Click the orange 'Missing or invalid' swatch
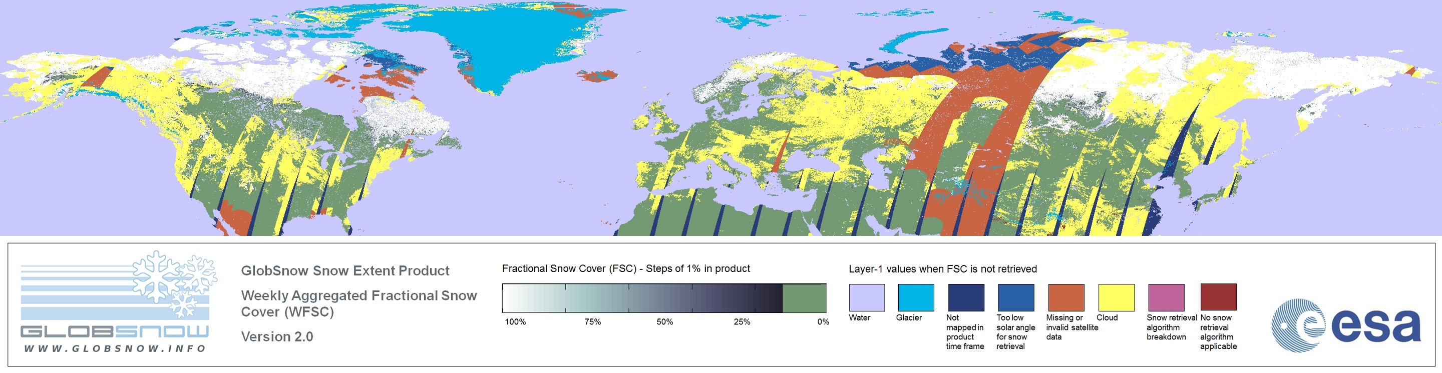 (x=1066, y=297)
